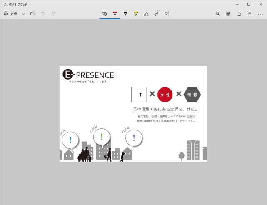Select the red ballpoint pen tool
Screen dimensions: 267x205
(115, 14)
